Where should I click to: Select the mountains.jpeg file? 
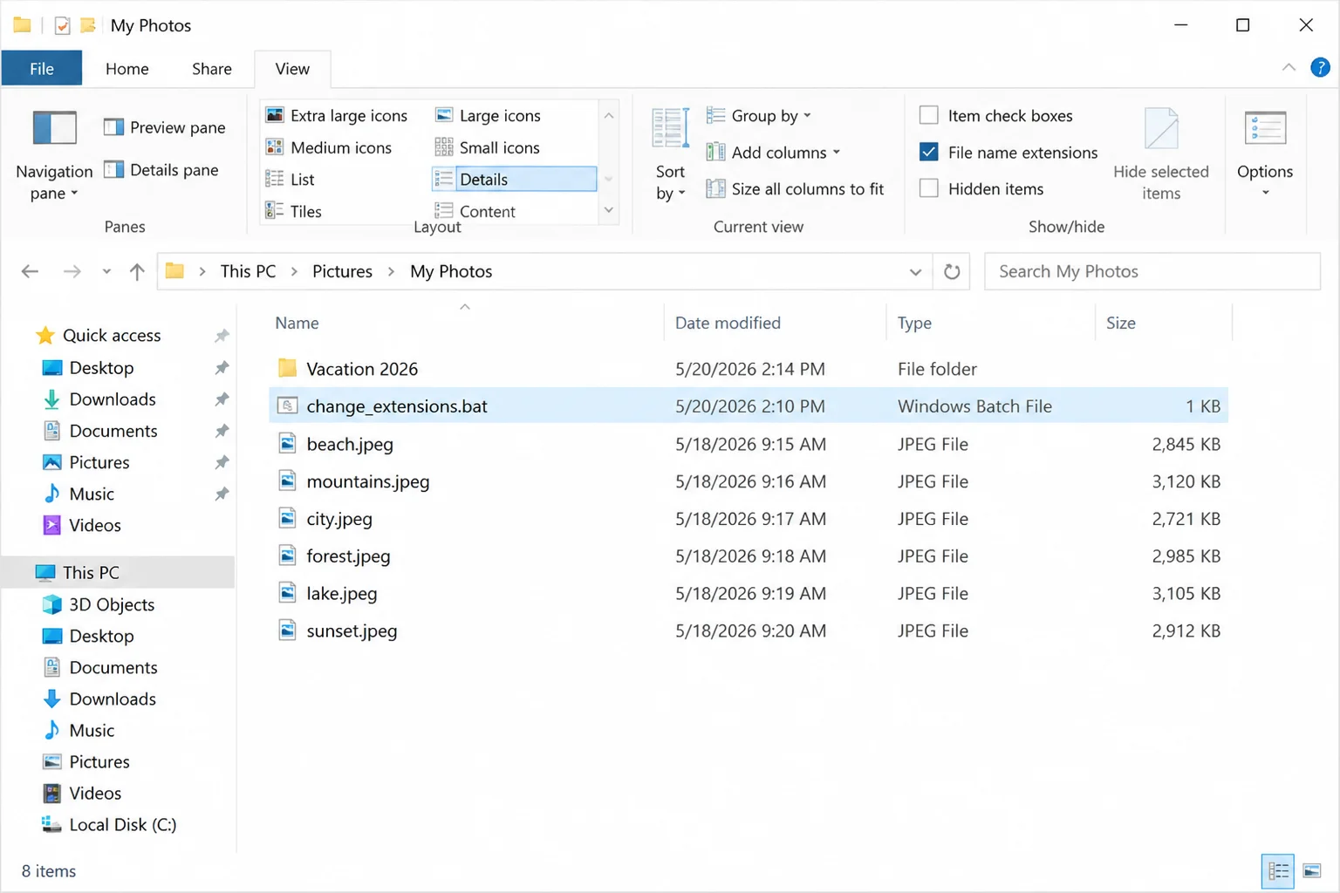point(749,481)
